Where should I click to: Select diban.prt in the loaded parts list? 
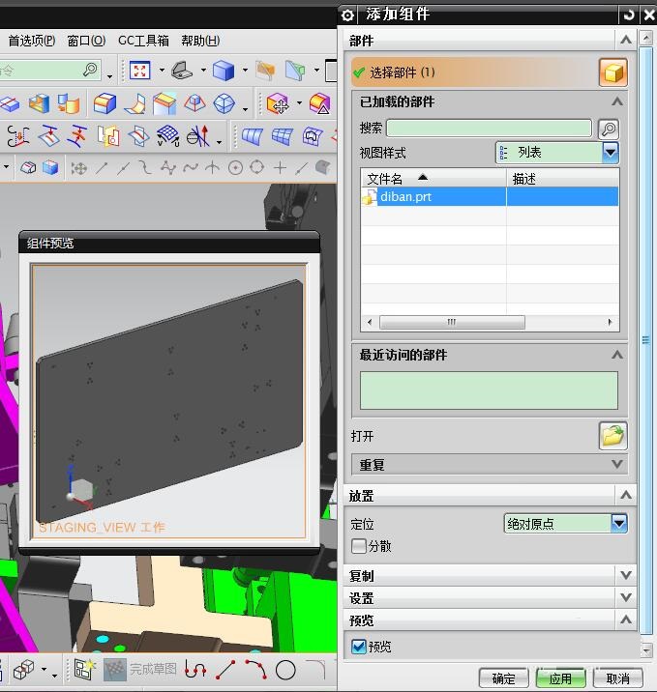(490, 196)
